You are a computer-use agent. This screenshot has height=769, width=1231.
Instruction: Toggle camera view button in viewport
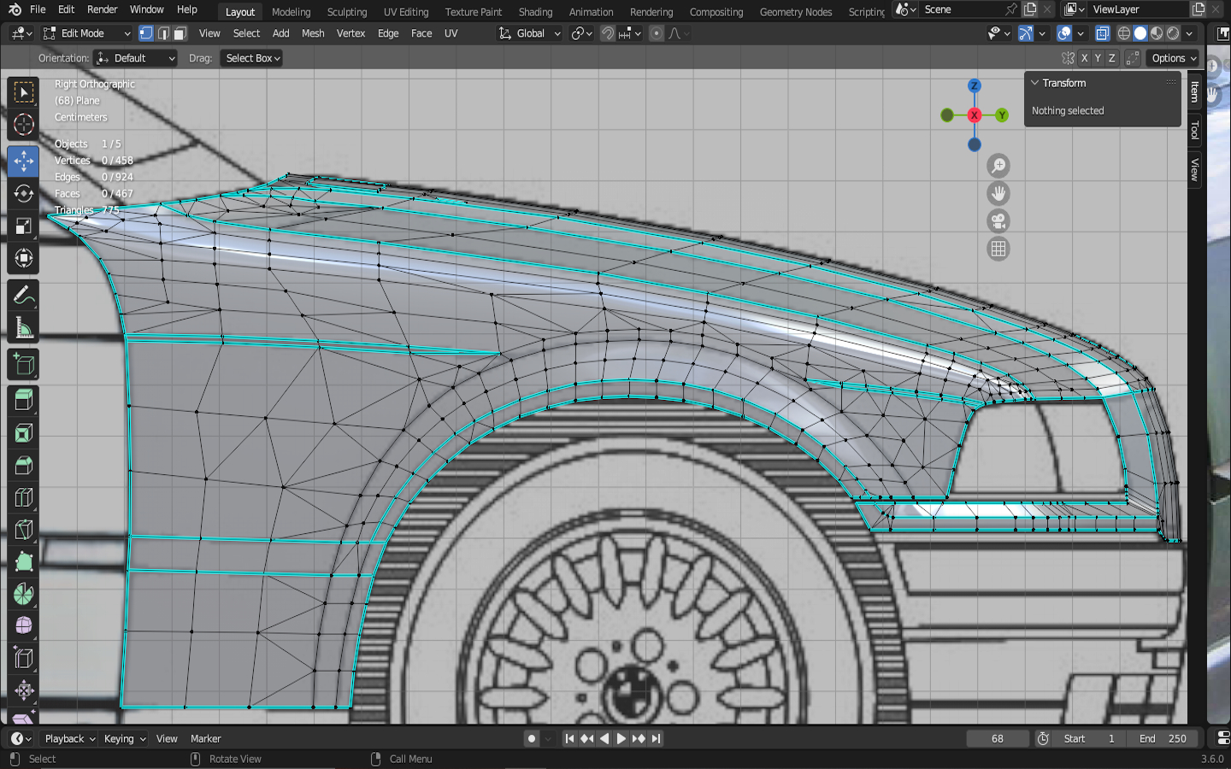coord(998,221)
